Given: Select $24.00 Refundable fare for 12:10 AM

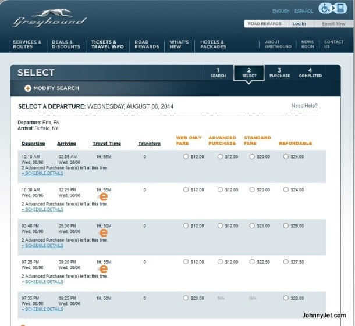Looking at the screenshot, I should [286, 156].
